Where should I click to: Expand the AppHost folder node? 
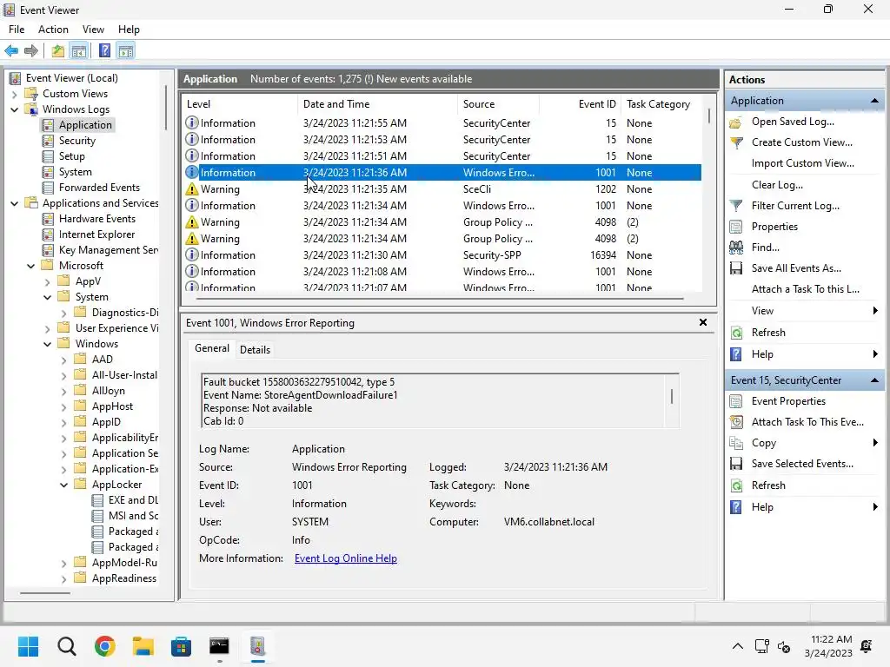[64, 406]
